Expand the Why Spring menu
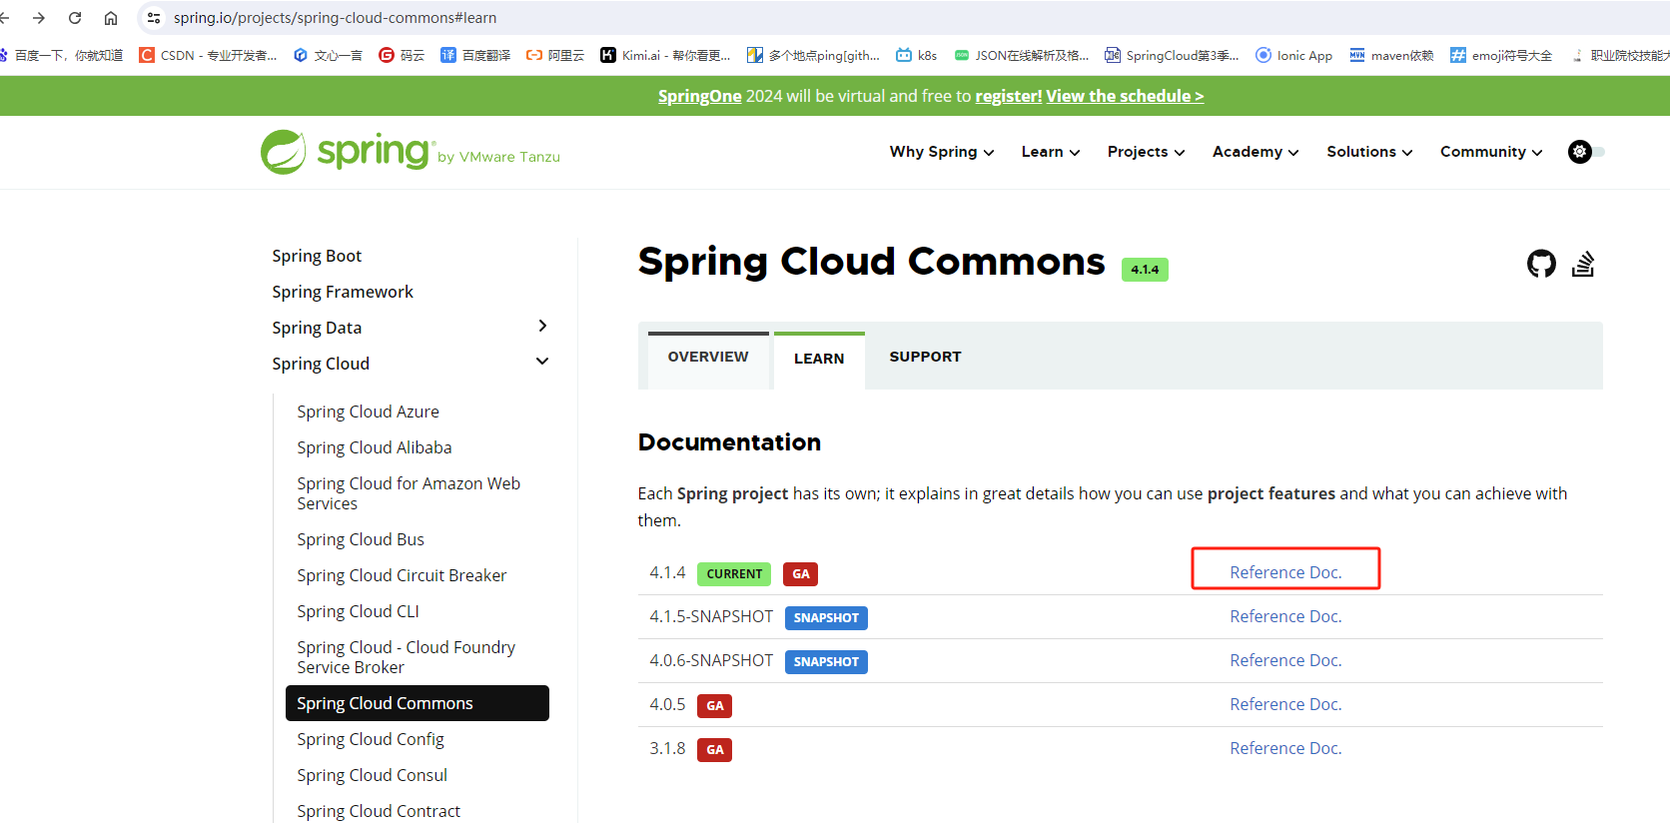The width and height of the screenshot is (1670, 823). (942, 152)
